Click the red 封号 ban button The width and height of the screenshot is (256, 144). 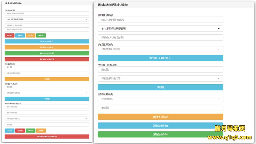click(x=9, y=35)
